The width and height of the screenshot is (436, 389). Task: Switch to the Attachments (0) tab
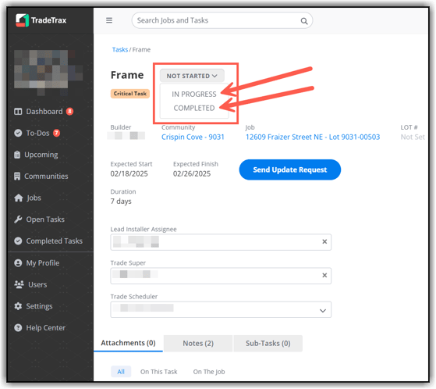coord(128,343)
